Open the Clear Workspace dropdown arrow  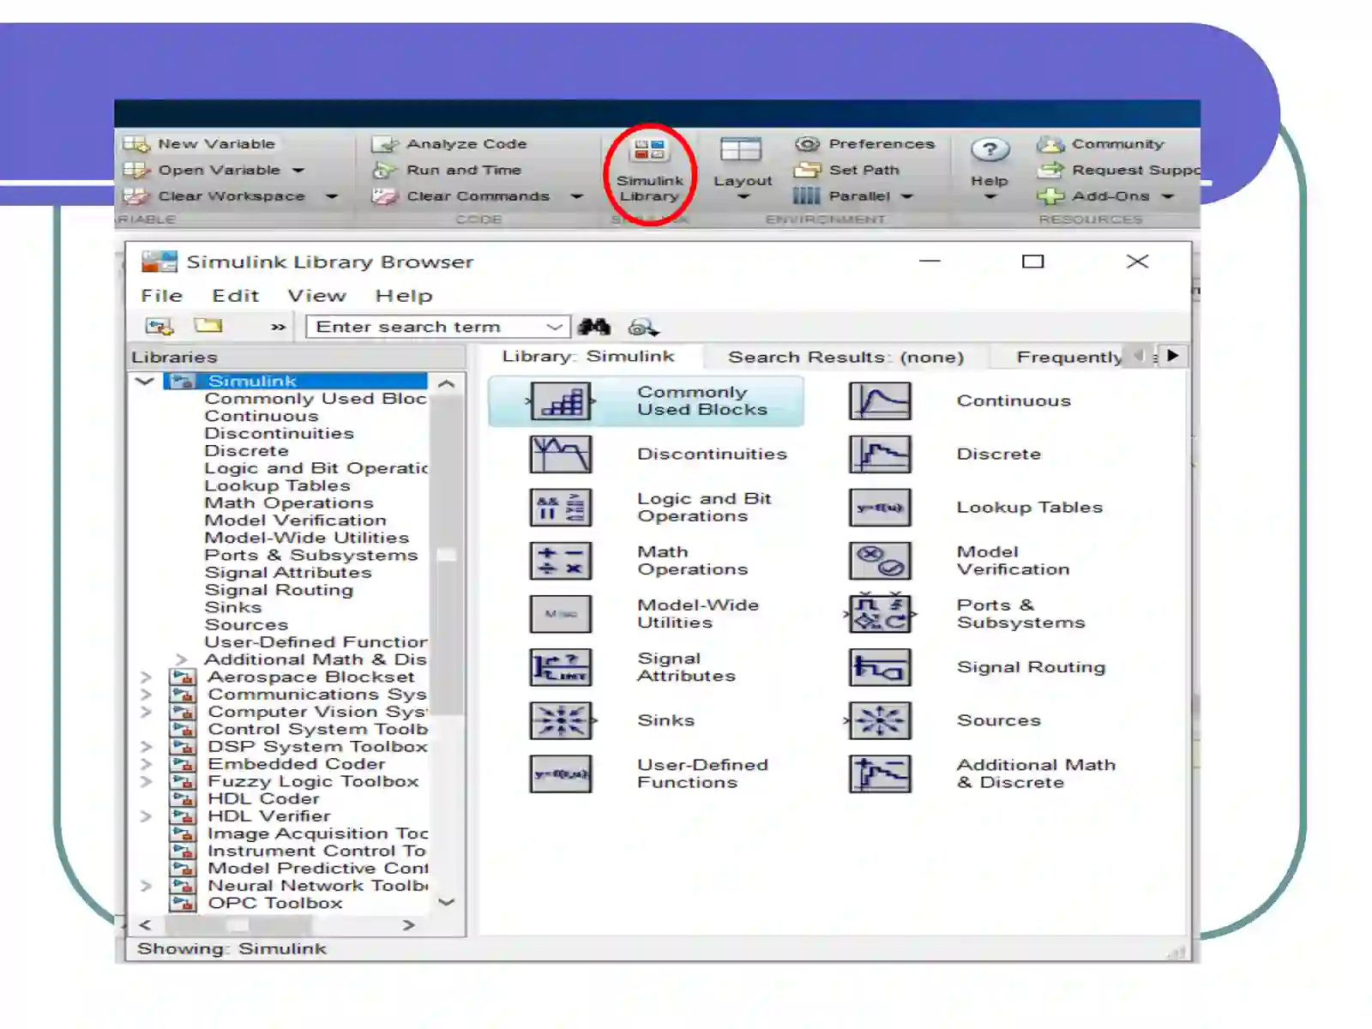(331, 196)
